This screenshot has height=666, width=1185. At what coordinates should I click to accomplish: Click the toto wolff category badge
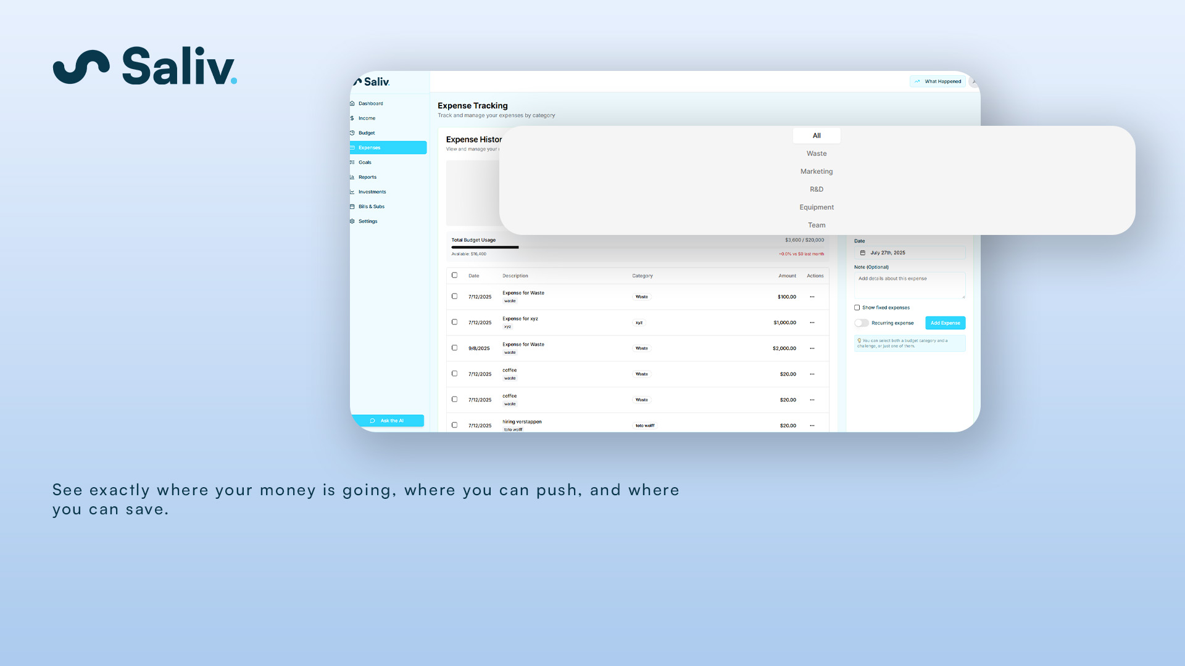[x=645, y=426]
